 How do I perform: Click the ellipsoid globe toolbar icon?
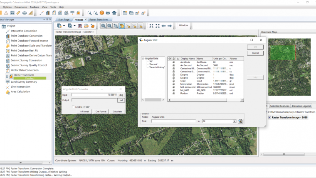[x=25, y=13]
